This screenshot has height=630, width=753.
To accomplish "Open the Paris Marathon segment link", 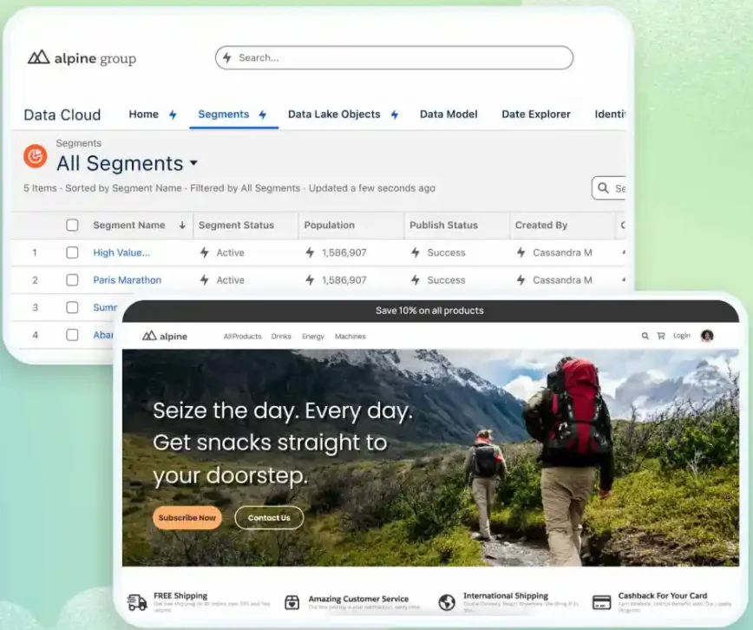I will click(x=127, y=280).
